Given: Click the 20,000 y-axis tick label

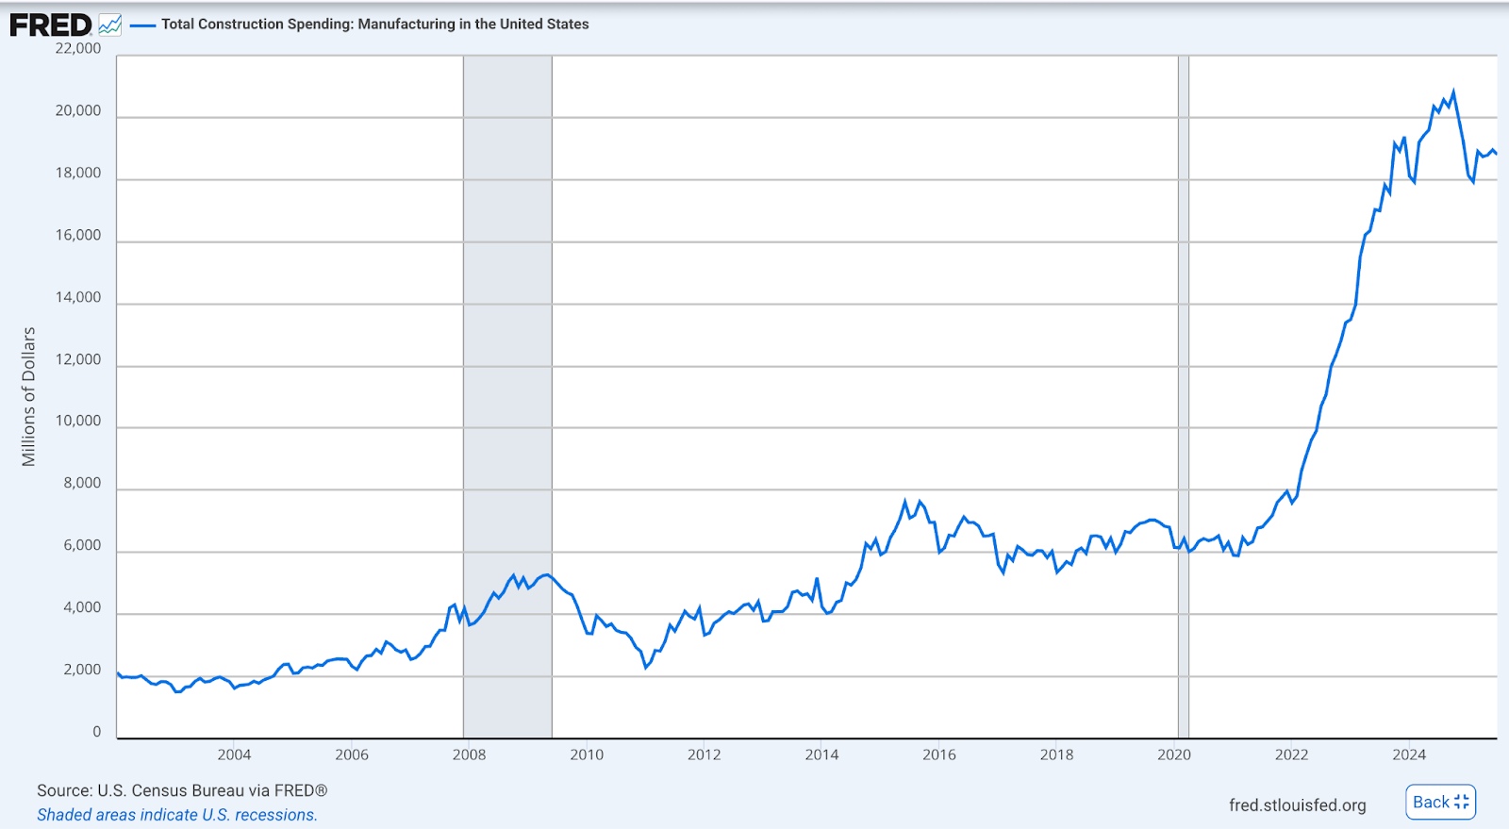Looking at the screenshot, I should tap(78, 110).
